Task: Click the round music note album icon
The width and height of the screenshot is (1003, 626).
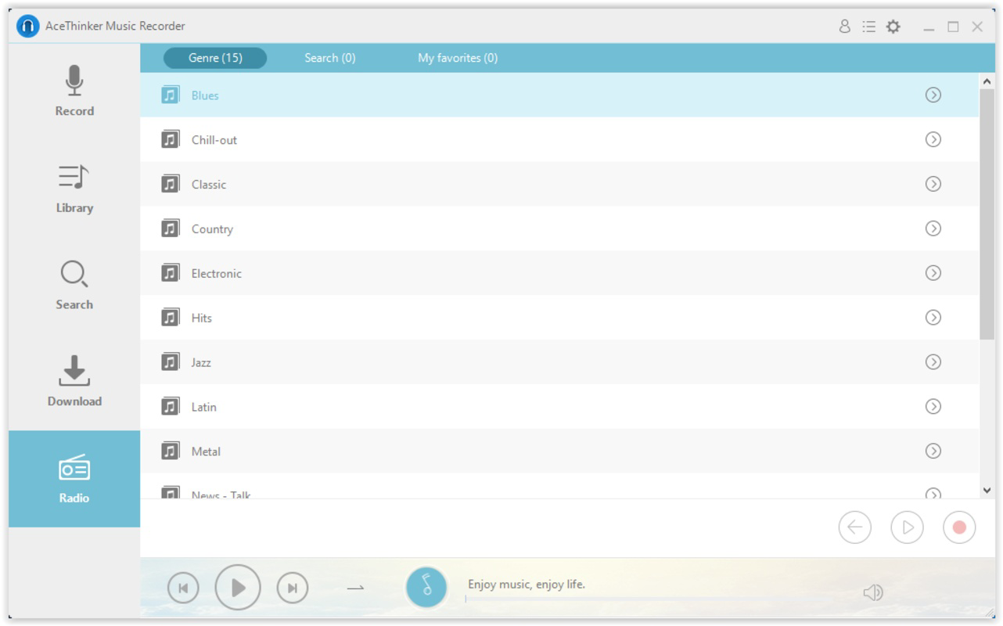Action: pos(426,587)
